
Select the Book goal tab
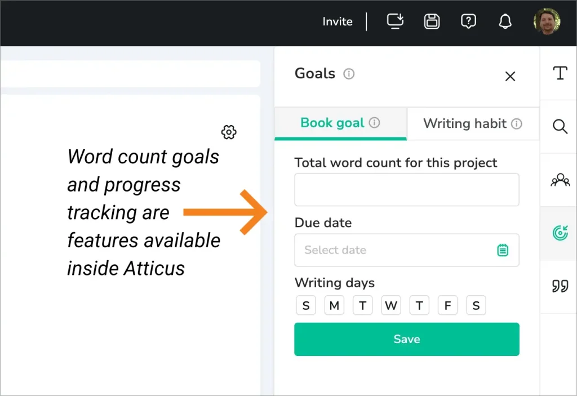point(340,123)
